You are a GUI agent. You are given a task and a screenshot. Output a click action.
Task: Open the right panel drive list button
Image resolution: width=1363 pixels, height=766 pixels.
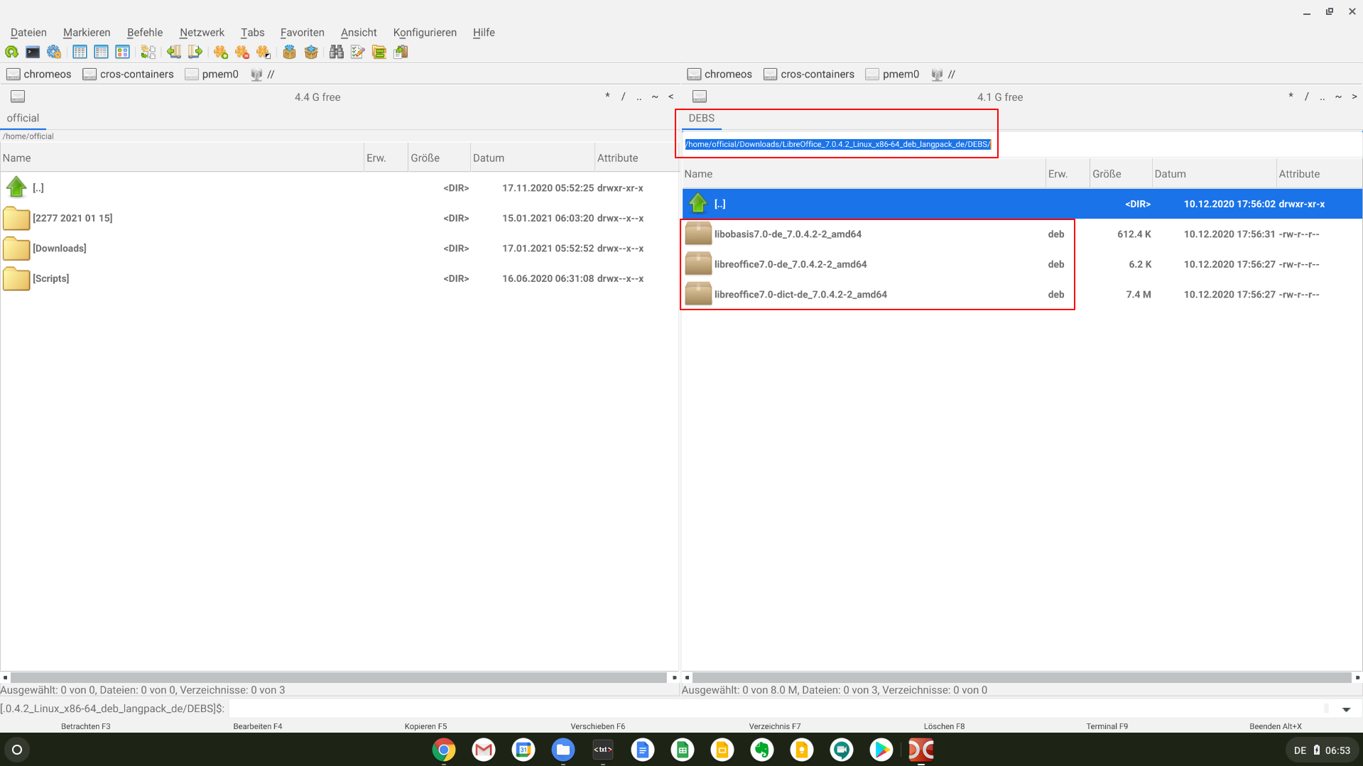(x=700, y=97)
